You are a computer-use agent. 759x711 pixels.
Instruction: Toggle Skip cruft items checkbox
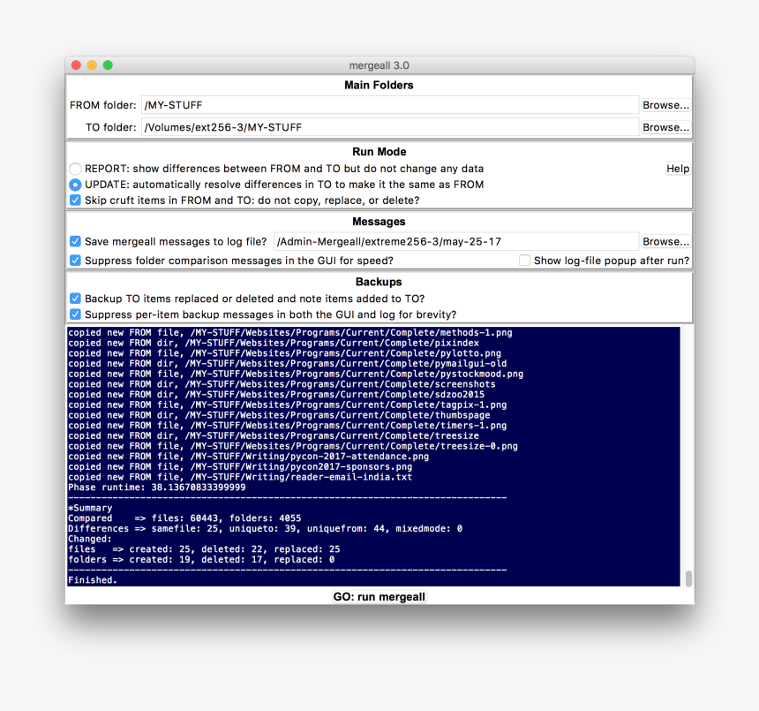pyautogui.click(x=75, y=200)
